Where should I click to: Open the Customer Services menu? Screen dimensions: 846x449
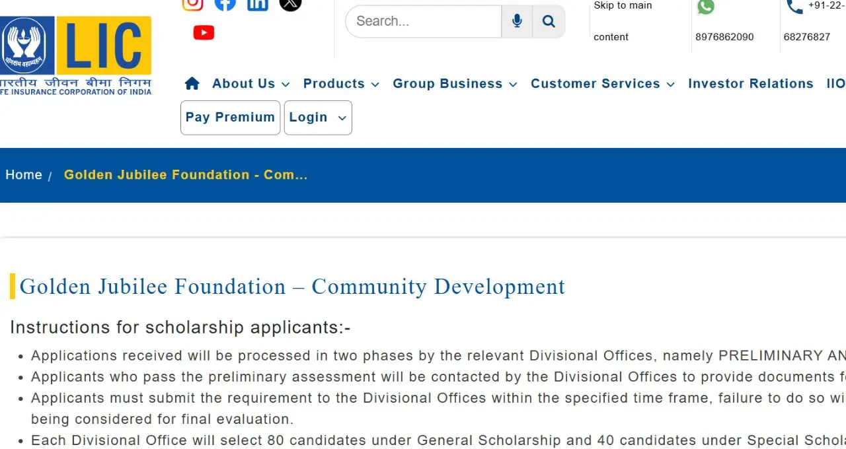click(595, 84)
